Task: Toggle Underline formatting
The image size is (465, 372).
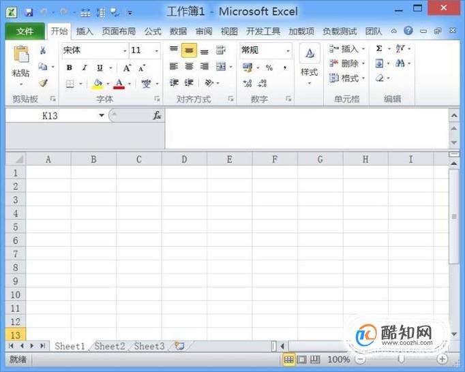Action: 100,68
